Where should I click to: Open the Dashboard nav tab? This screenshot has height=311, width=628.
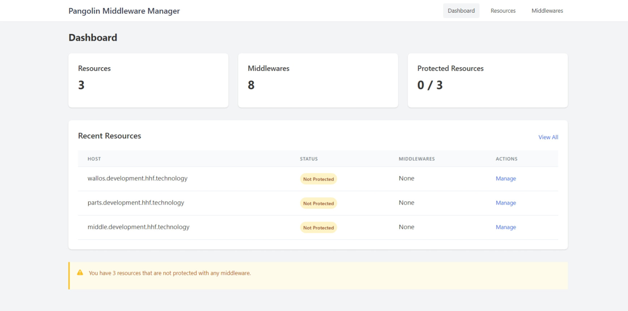click(x=461, y=11)
